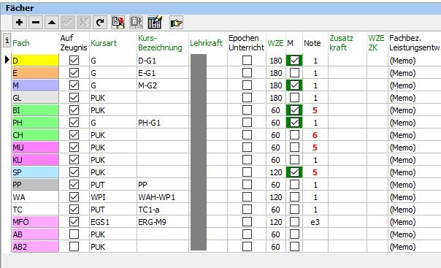Add a new subject with plus icon
The image size is (441, 268).
pyautogui.click(x=20, y=22)
